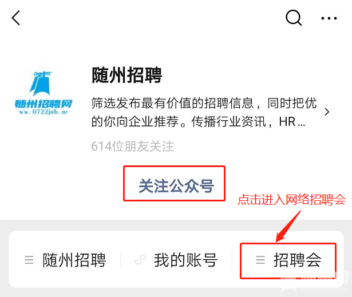Click the link icon beside 我的账号
Viewport: 352px width, 297px height.
point(141,260)
